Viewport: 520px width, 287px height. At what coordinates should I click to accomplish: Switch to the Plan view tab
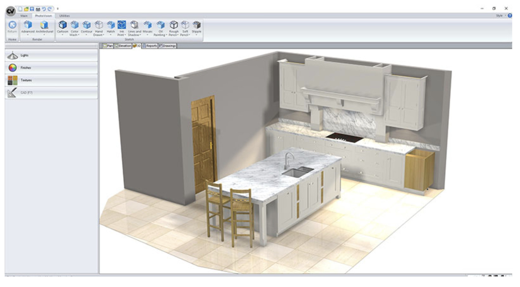pos(108,46)
